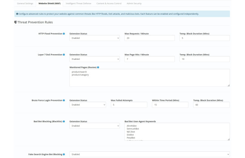Click the HTTP Flood Prevention help icon

click(x=64, y=34)
